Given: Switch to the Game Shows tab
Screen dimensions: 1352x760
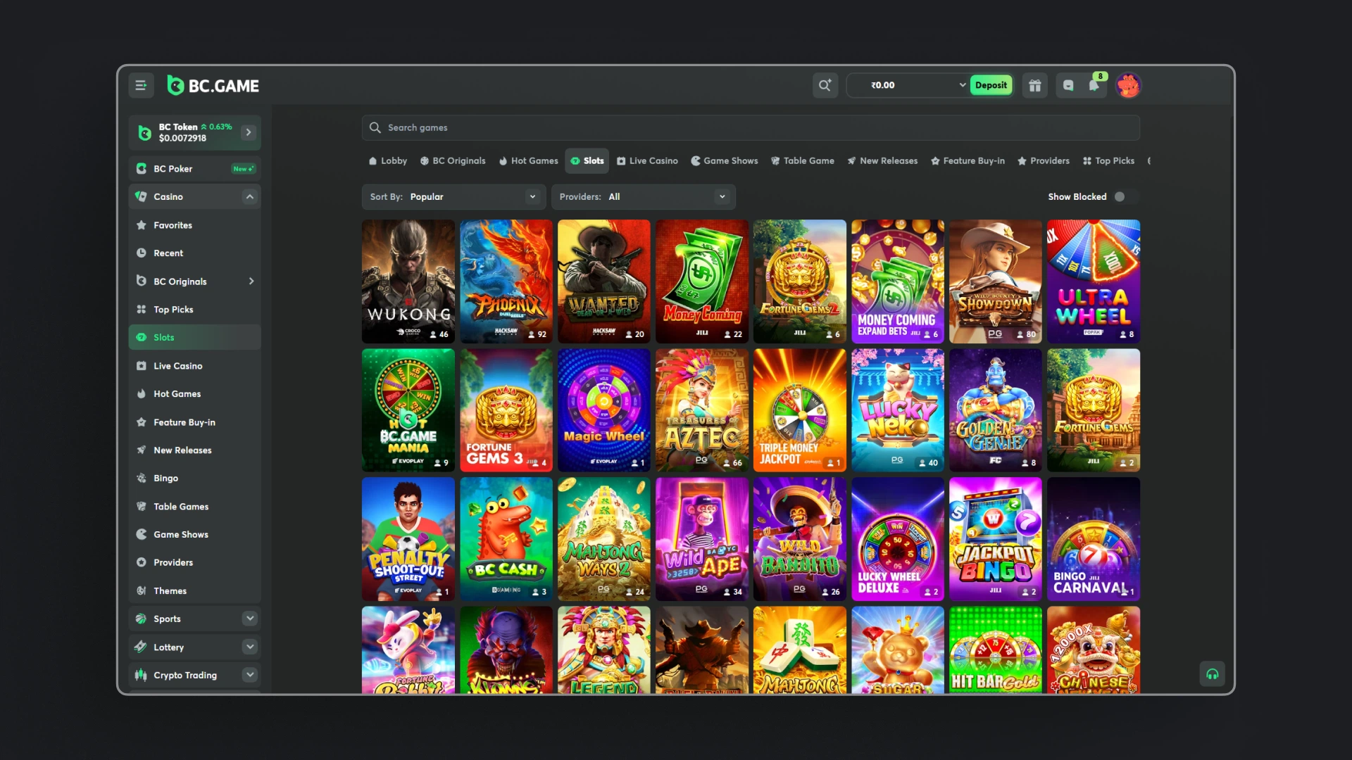Looking at the screenshot, I should coord(725,161).
